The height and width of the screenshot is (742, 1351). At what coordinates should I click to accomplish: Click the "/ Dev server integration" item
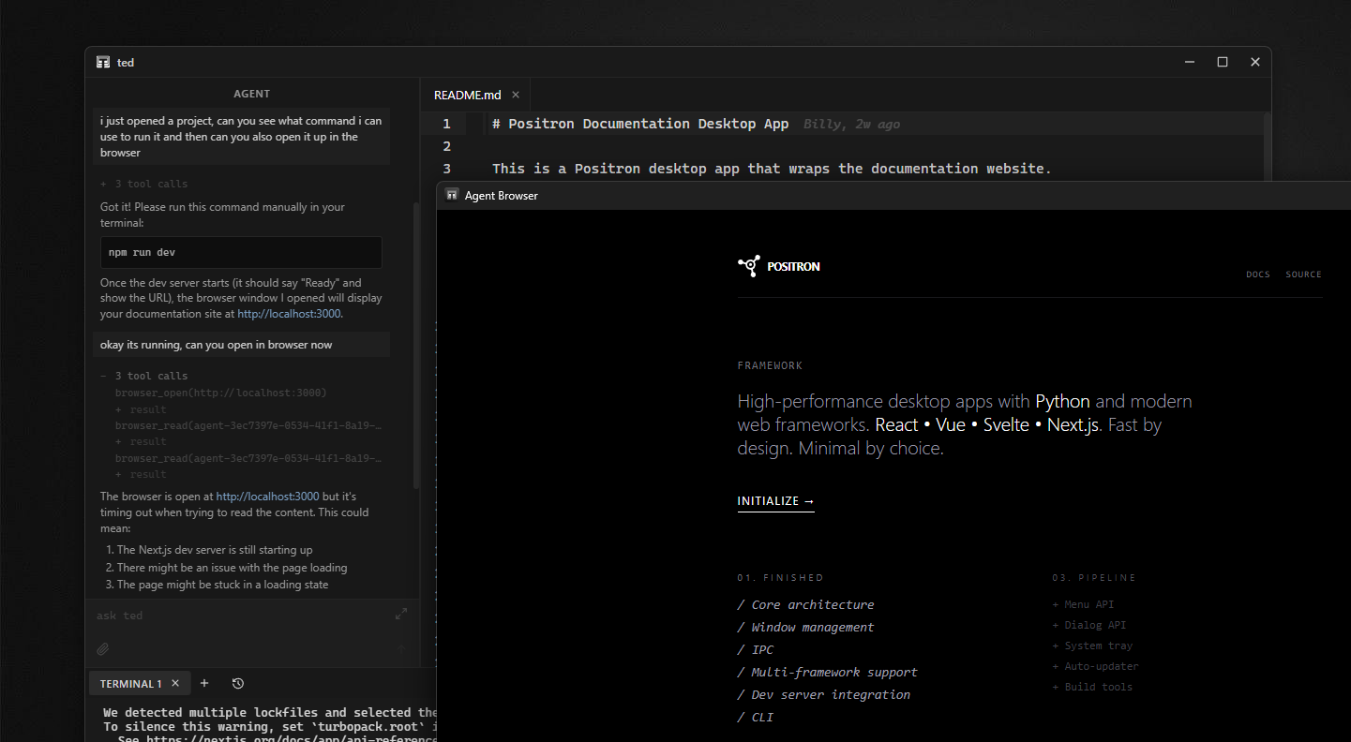coord(824,695)
